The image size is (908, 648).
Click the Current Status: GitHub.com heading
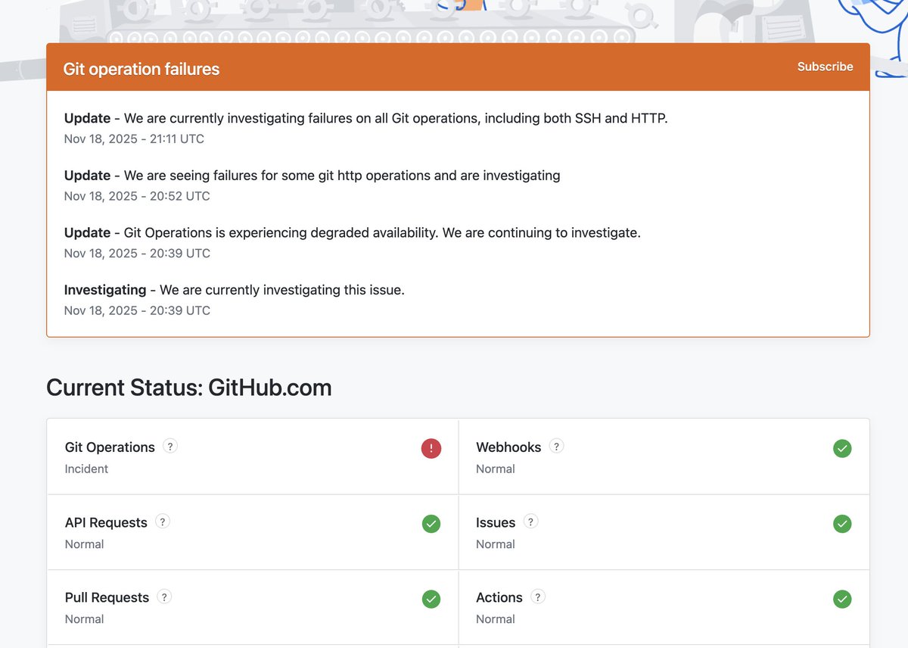(189, 388)
